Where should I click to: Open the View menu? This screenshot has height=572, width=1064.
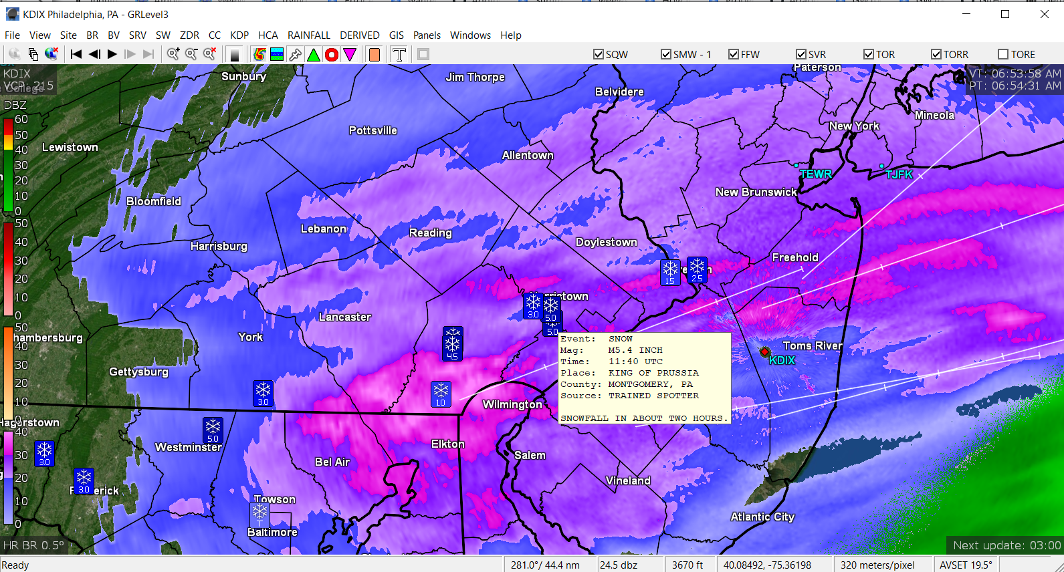[x=39, y=35]
